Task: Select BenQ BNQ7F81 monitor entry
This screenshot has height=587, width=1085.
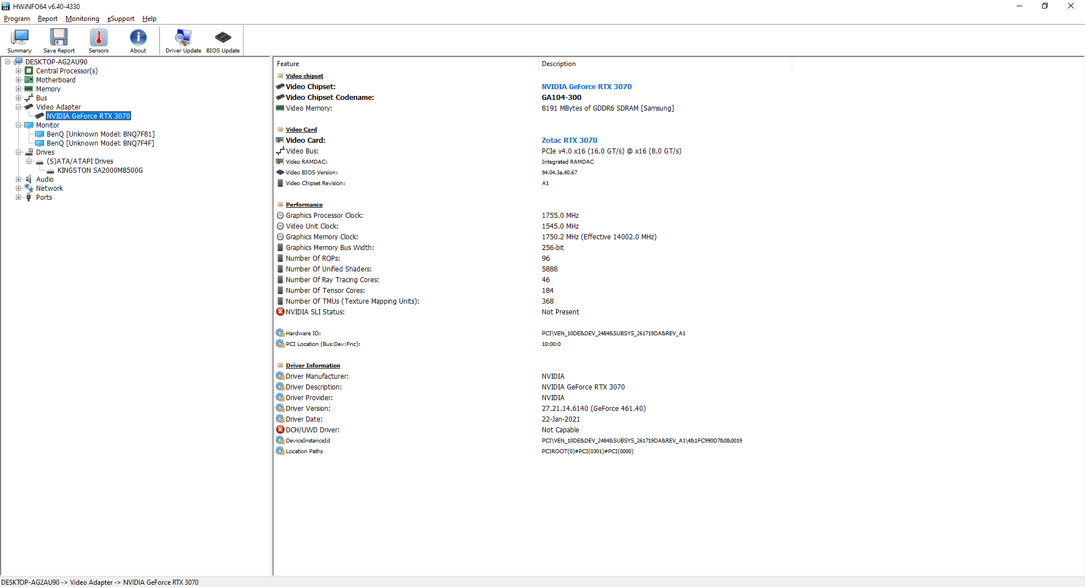Action: tap(101, 134)
